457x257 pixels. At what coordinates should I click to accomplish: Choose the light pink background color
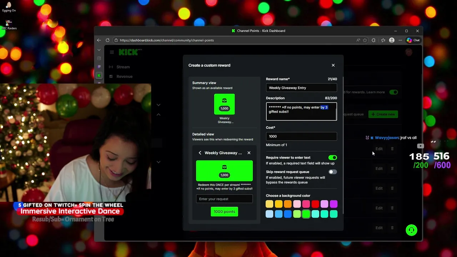tap(297, 204)
